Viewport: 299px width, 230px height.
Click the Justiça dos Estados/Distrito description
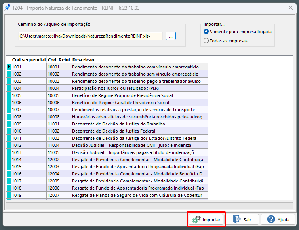pyautogui.click(x=139, y=138)
